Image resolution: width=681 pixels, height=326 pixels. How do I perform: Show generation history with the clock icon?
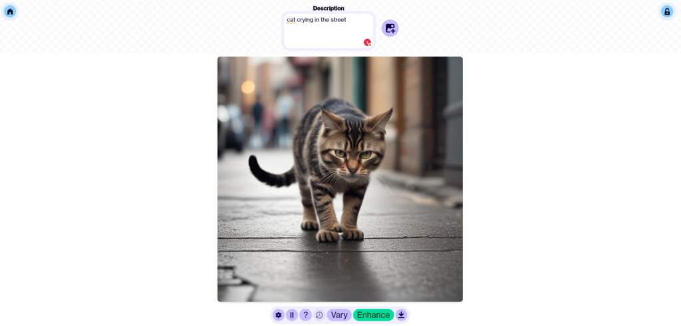pyautogui.click(x=319, y=315)
